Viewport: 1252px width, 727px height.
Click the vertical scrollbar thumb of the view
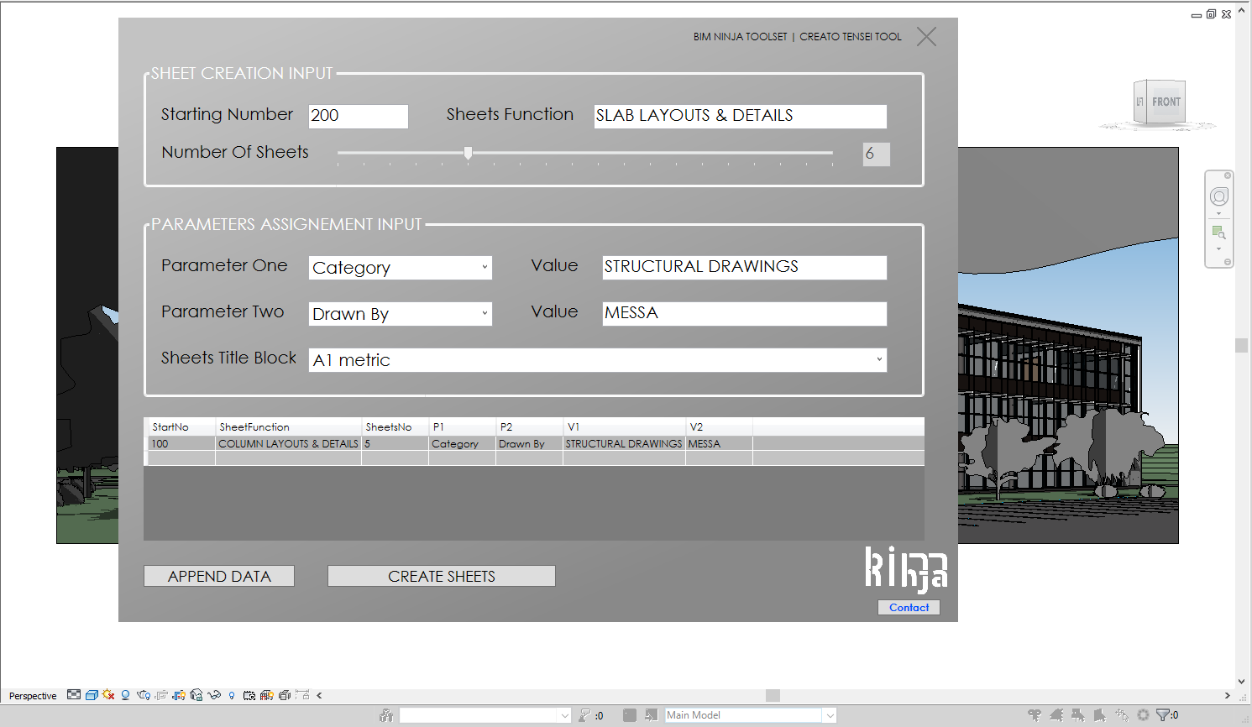[x=1241, y=345]
